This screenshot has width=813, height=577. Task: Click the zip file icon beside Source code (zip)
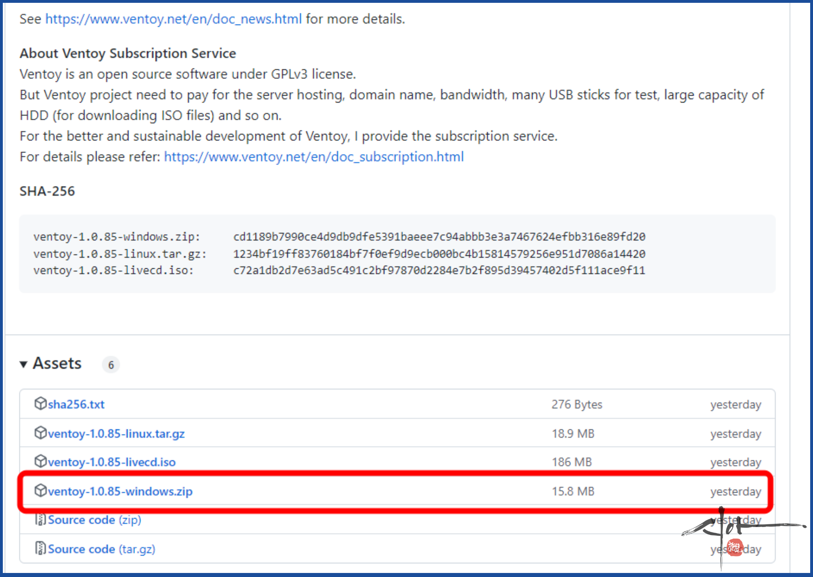pyautogui.click(x=40, y=520)
